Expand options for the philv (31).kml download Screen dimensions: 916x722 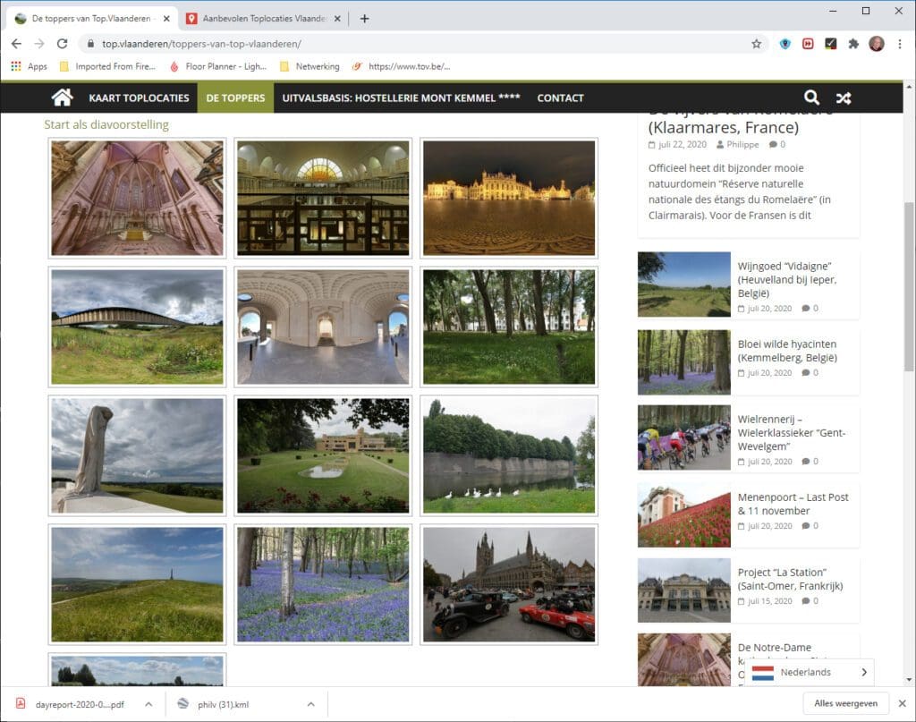310,704
